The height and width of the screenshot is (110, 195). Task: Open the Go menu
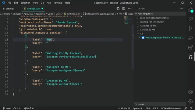tap(42, 3)
